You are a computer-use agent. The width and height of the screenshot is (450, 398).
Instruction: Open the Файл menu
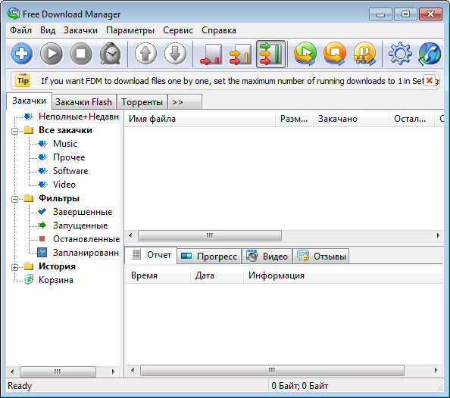[x=20, y=30]
